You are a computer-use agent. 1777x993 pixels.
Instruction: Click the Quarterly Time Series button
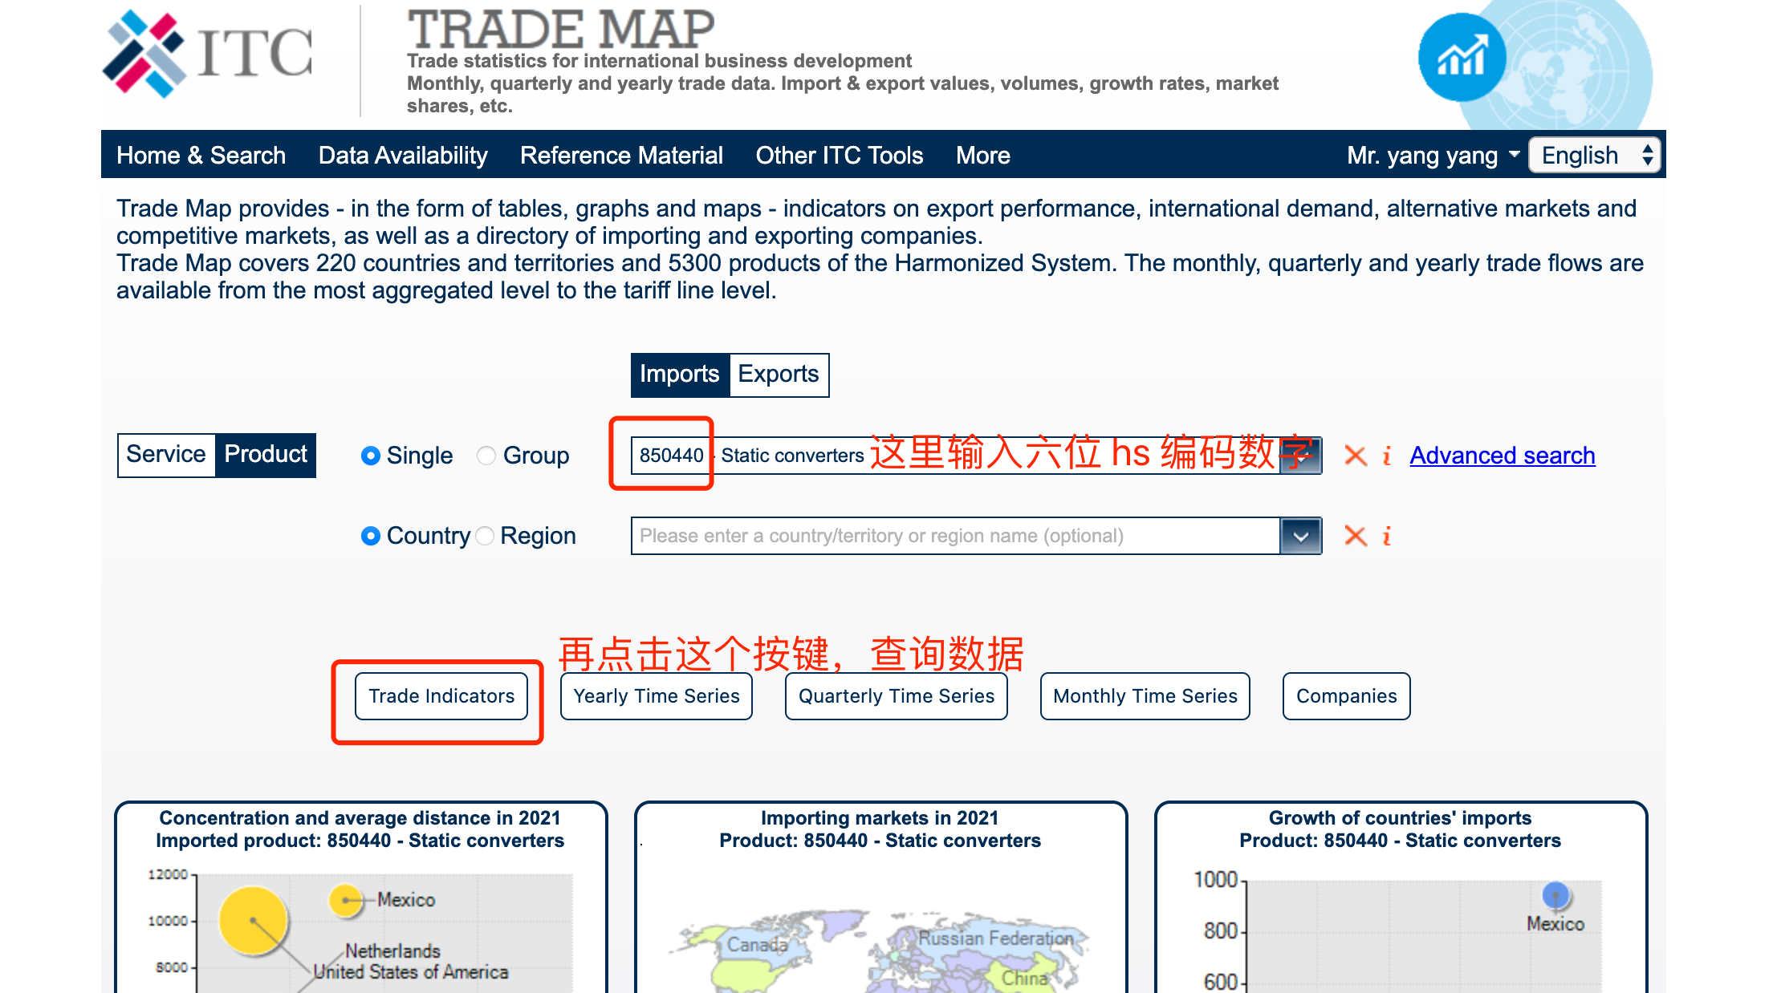(x=897, y=696)
